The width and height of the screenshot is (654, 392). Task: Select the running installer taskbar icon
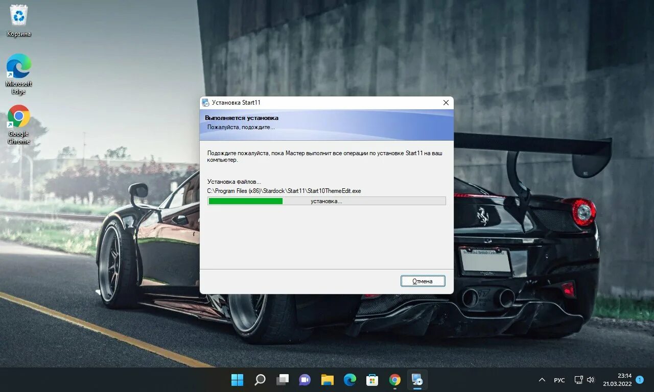(x=417, y=380)
